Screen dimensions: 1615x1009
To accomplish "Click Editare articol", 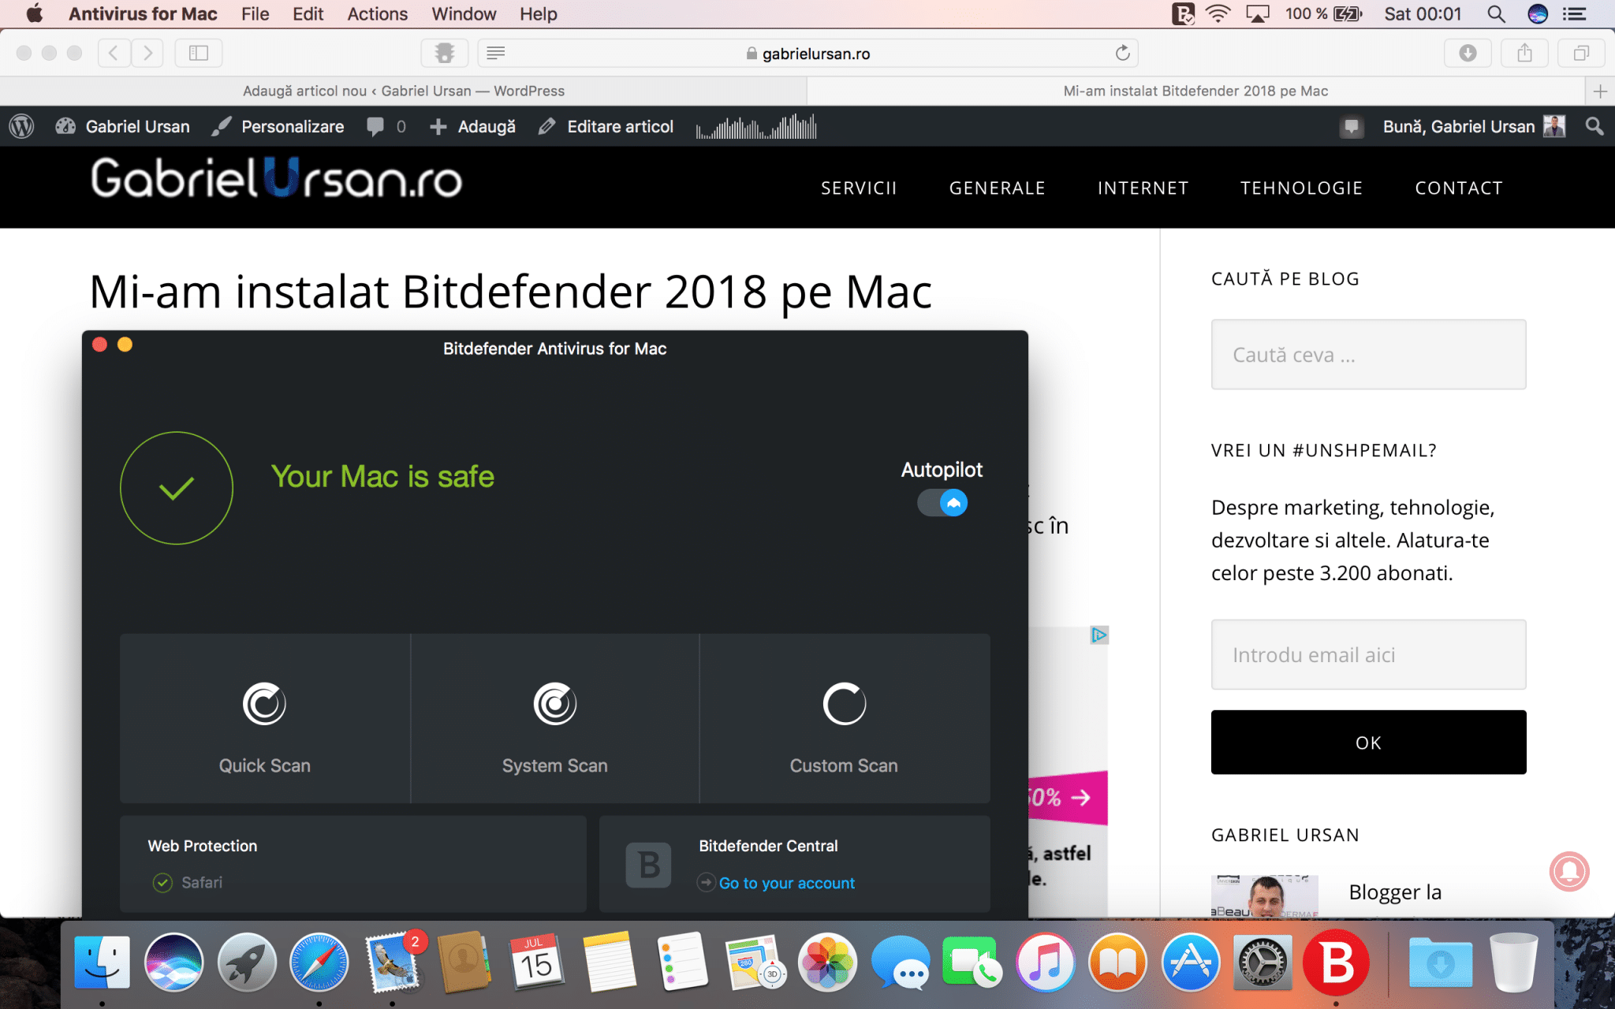I will pyautogui.click(x=606, y=126).
